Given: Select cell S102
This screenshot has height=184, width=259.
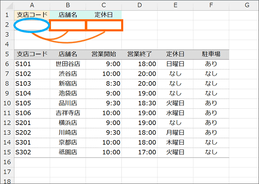Looking at the screenshot, I should [x=32, y=74].
